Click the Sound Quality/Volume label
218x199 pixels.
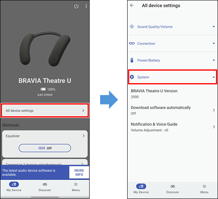(x=155, y=27)
